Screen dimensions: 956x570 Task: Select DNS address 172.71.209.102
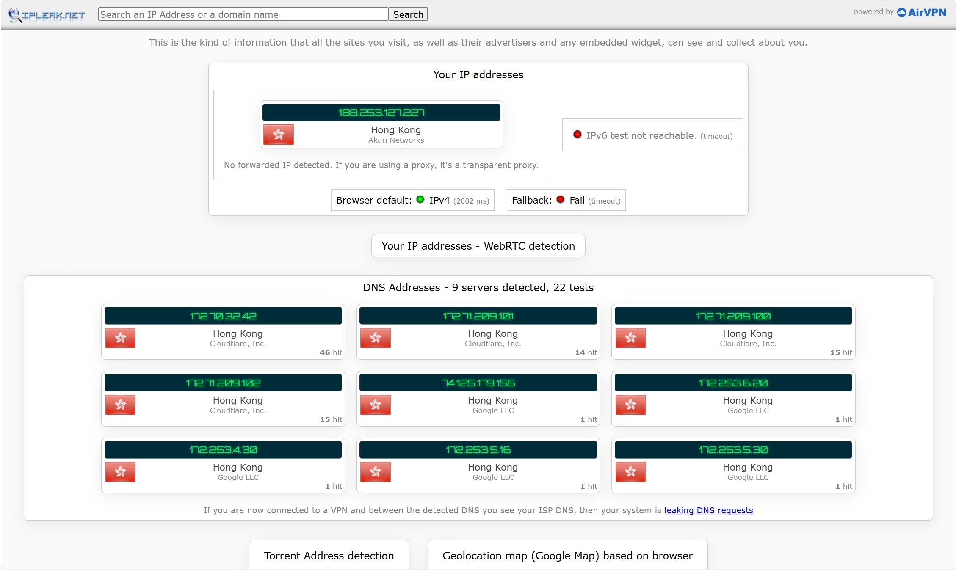pos(223,383)
